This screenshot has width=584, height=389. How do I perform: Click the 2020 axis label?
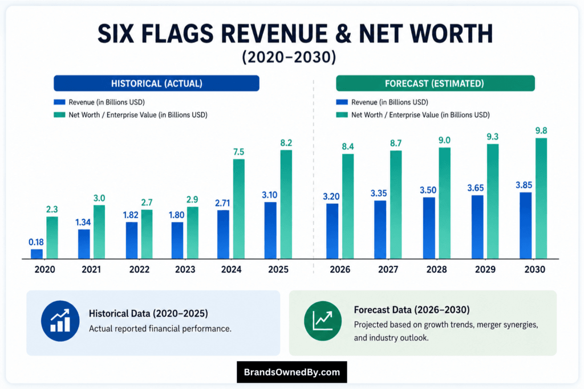(44, 269)
